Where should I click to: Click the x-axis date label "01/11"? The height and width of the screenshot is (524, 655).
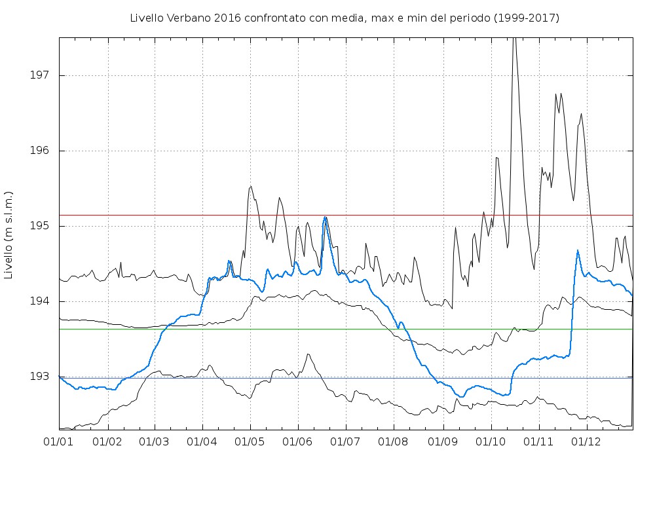[x=538, y=441]
